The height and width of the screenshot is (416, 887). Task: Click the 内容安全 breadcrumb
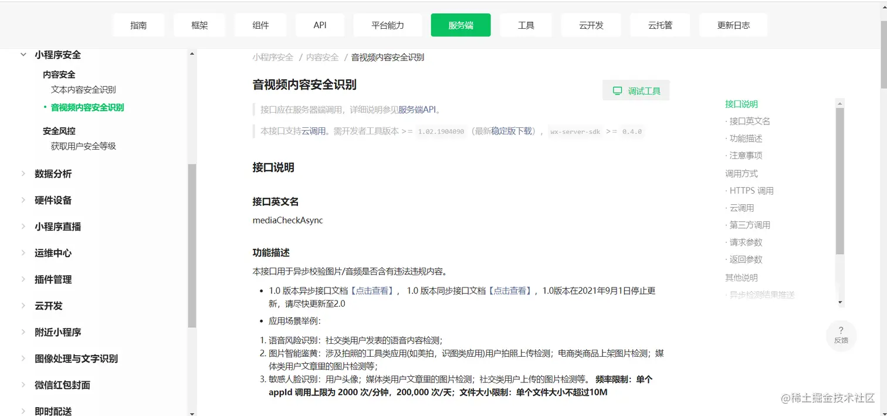coord(323,57)
